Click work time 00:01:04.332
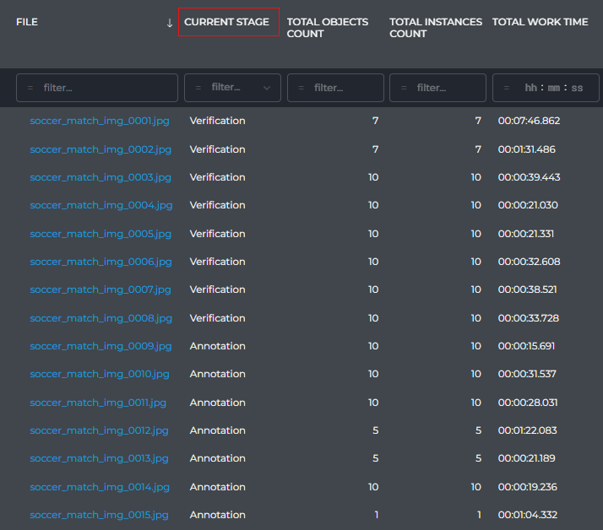Viewport: 603px width, 530px height. (528, 515)
